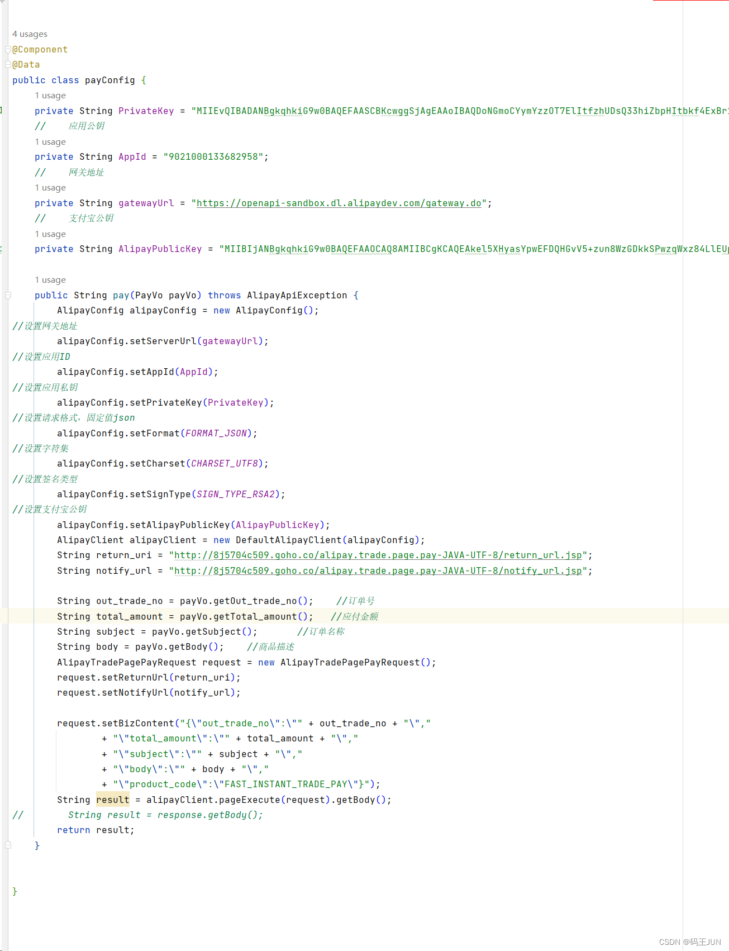Show the "1 usage" hint above AlipayPublicKey field
The image size is (729, 951).
(x=50, y=234)
